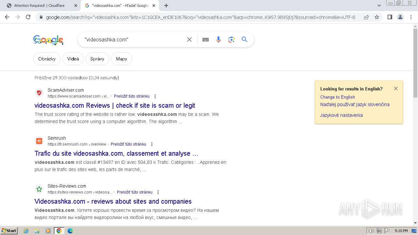
Task: Click the address bar URL
Action: [201, 17]
